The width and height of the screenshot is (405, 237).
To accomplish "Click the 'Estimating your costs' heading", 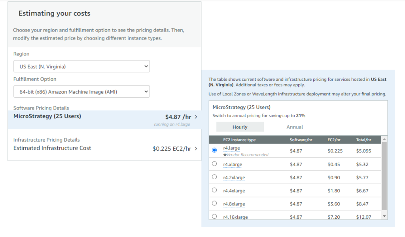I will click(x=55, y=13).
